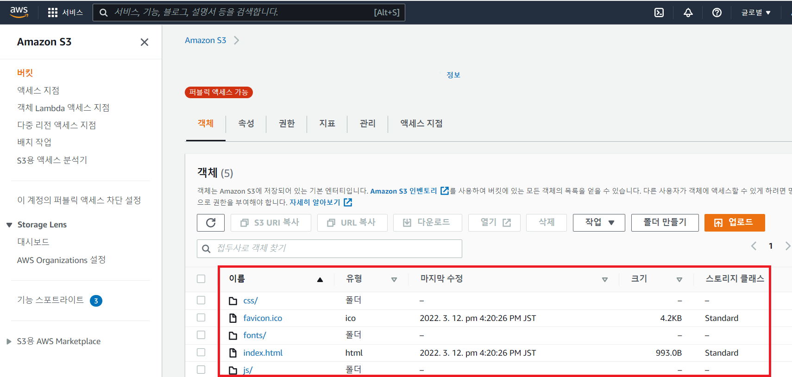This screenshot has height=377, width=792.
Task: Click the css/ folder icon
Action: [233, 301]
